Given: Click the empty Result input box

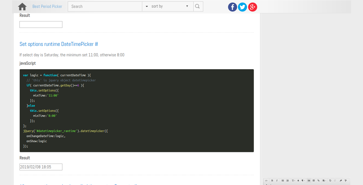Looking at the screenshot, I should pos(41,24).
